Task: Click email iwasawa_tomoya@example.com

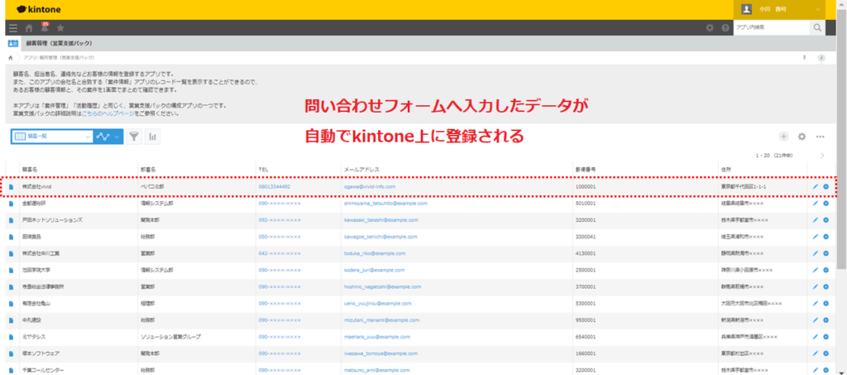Action: pos(379,353)
